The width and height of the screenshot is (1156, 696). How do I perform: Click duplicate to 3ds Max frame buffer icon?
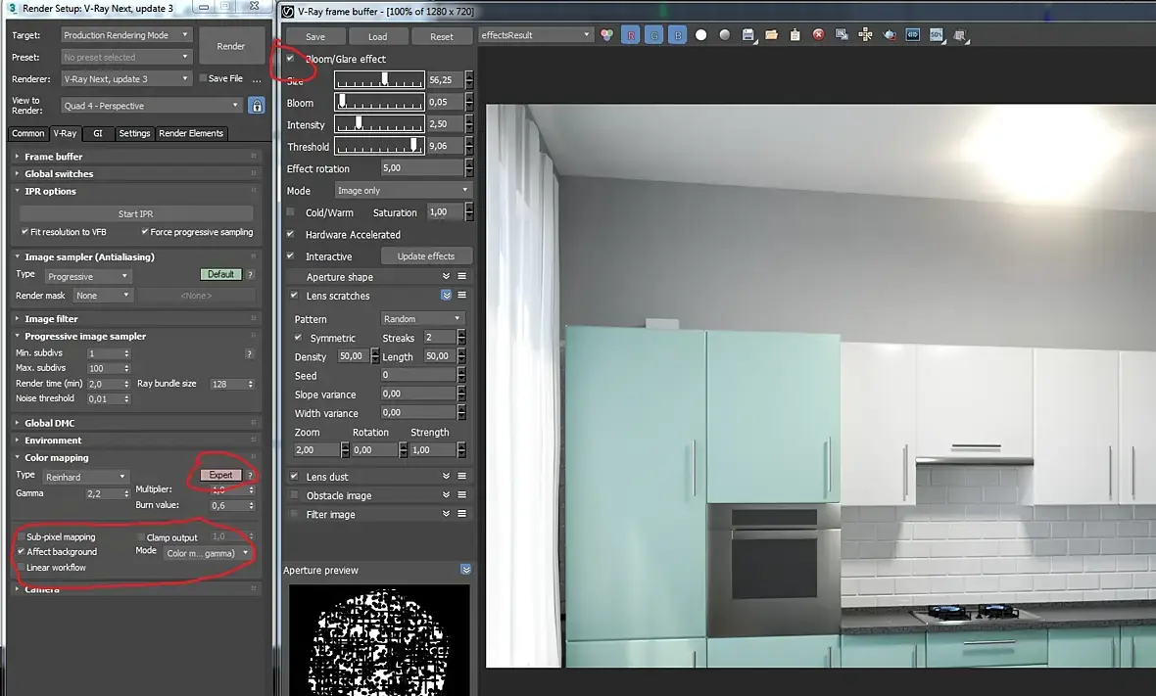pos(842,35)
